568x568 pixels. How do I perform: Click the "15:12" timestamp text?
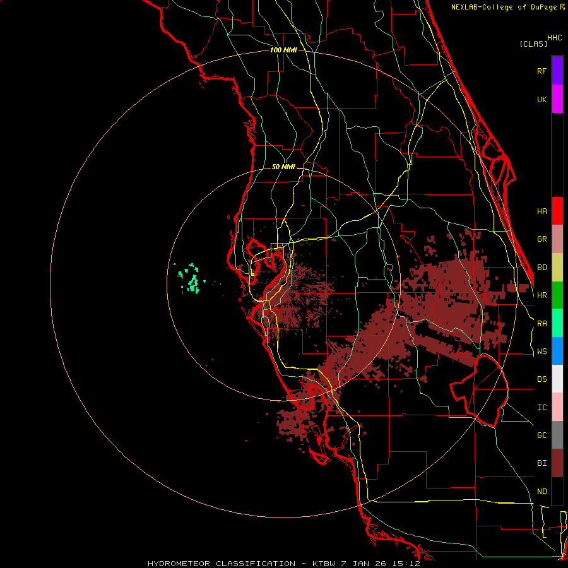(x=408, y=564)
